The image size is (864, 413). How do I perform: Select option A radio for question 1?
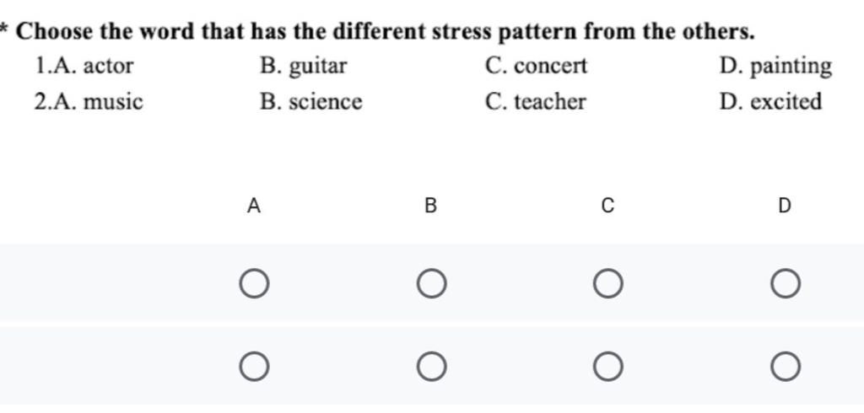(254, 284)
